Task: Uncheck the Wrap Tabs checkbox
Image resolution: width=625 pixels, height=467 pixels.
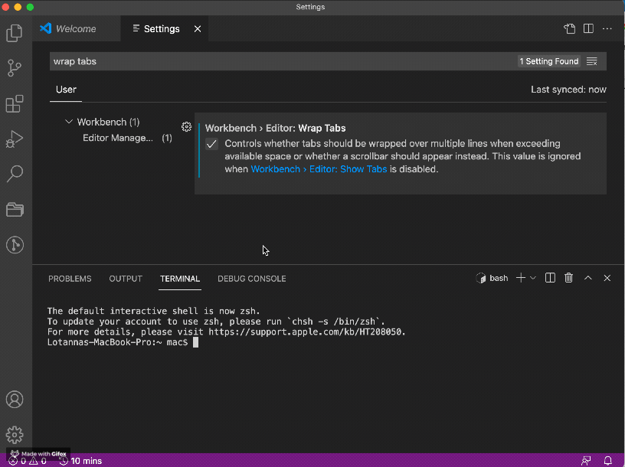Action: pos(211,144)
